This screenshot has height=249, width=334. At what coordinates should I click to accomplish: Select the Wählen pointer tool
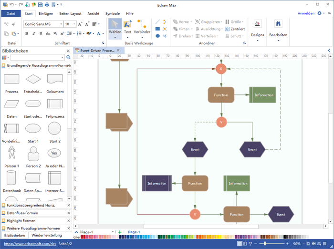115,29
